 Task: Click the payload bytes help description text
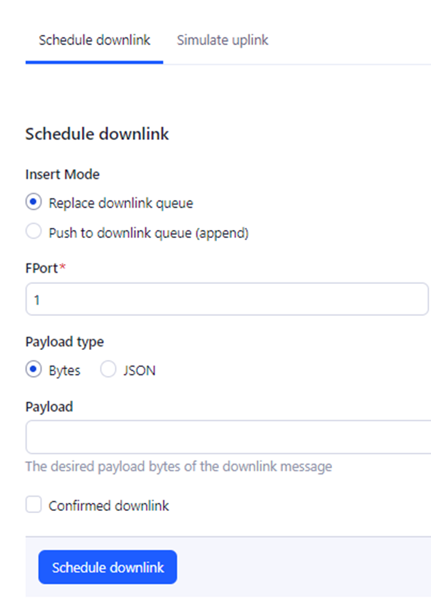click(x=179, y=467)
